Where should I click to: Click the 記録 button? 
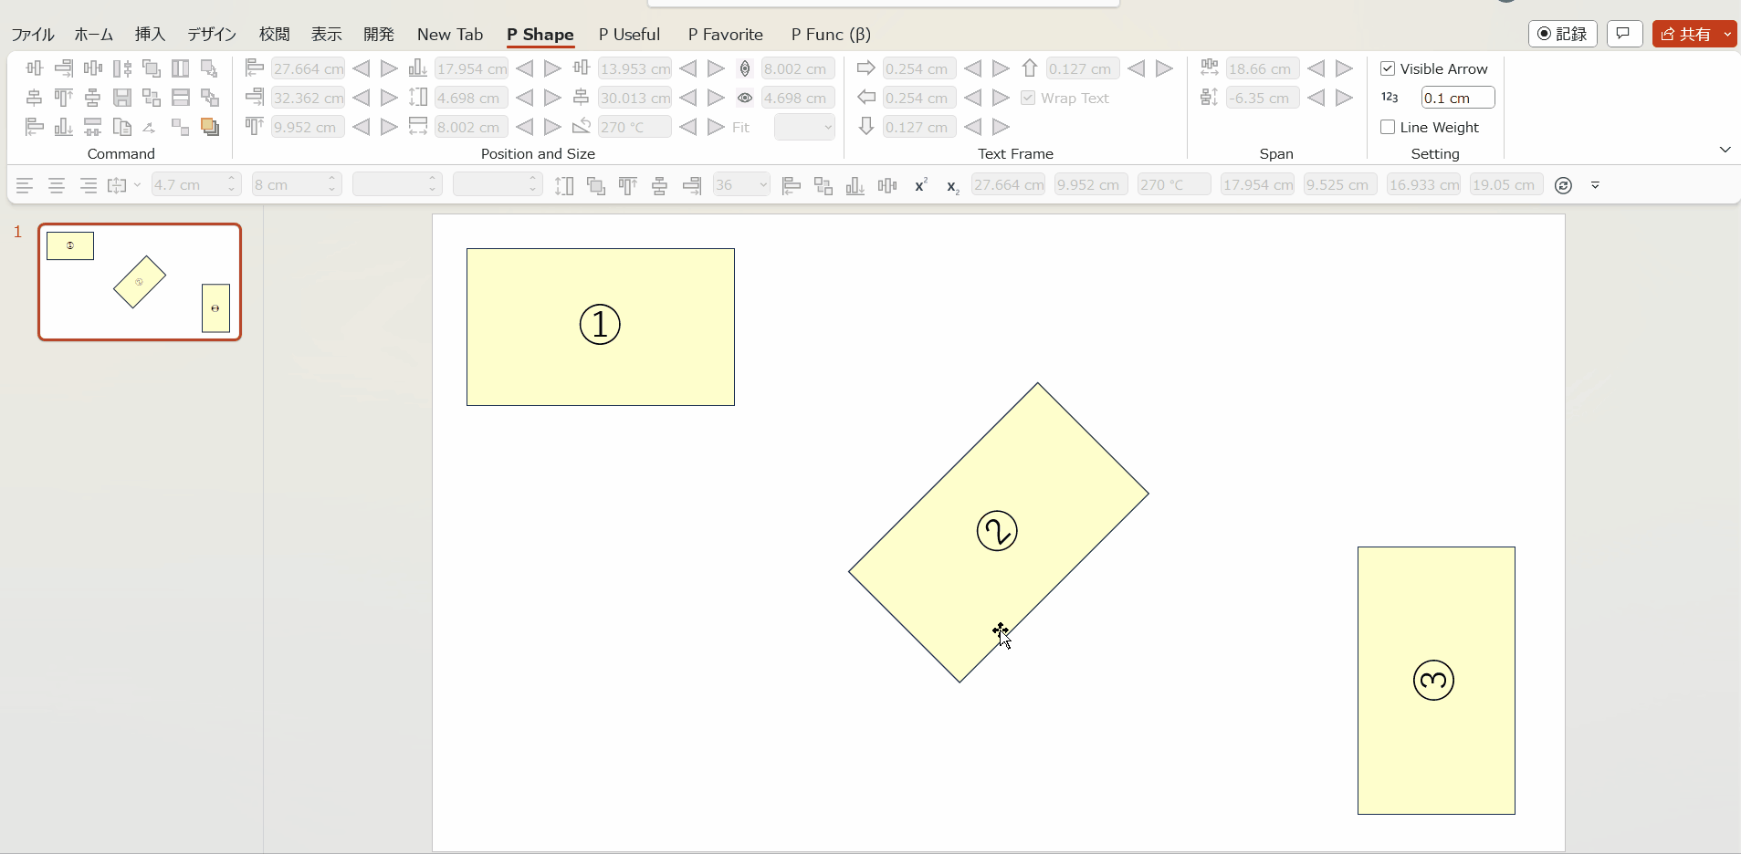[1562, 34]
